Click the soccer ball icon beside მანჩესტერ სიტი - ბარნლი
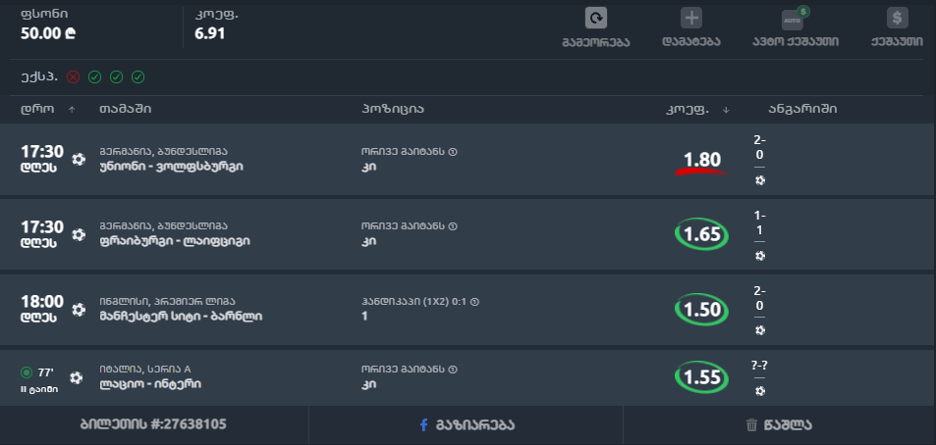 pos(80,309)
